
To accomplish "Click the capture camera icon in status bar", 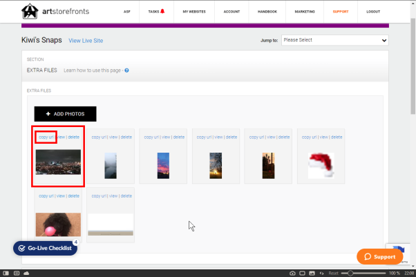I will (x=292, y=273).
